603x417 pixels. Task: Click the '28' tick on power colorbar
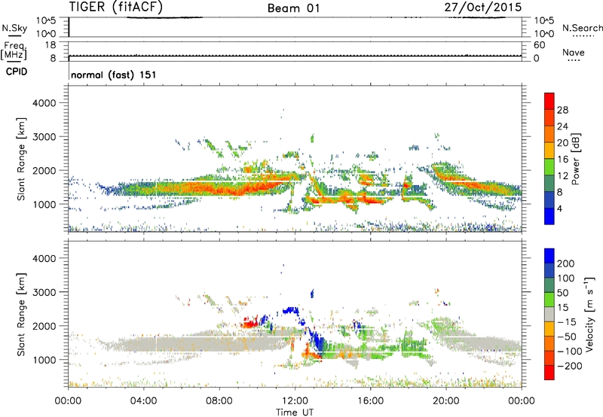click(x=562, y=110)
